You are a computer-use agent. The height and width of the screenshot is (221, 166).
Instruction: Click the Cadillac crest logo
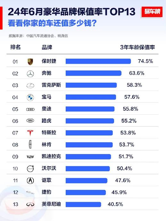click(x=30, y=157)
